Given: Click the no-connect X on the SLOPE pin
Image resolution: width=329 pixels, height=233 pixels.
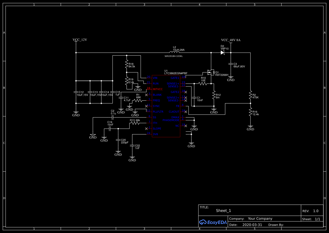Looking at the screenshot, I should (146, 129).
